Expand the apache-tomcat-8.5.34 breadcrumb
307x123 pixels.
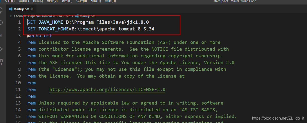46,16
